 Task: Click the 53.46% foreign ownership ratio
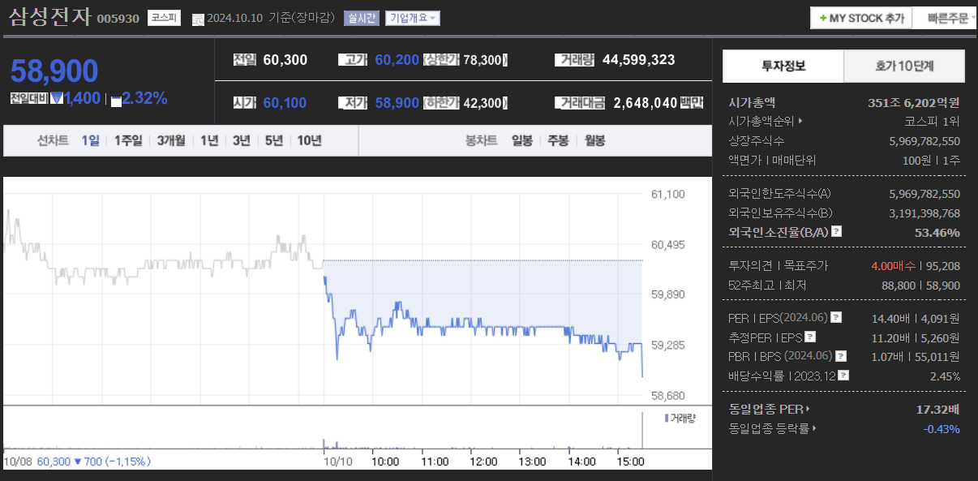pos(938,233)
